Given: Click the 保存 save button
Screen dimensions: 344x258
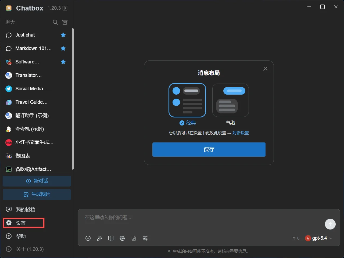Looking at the screenshot, I should [x=209, y=149].
